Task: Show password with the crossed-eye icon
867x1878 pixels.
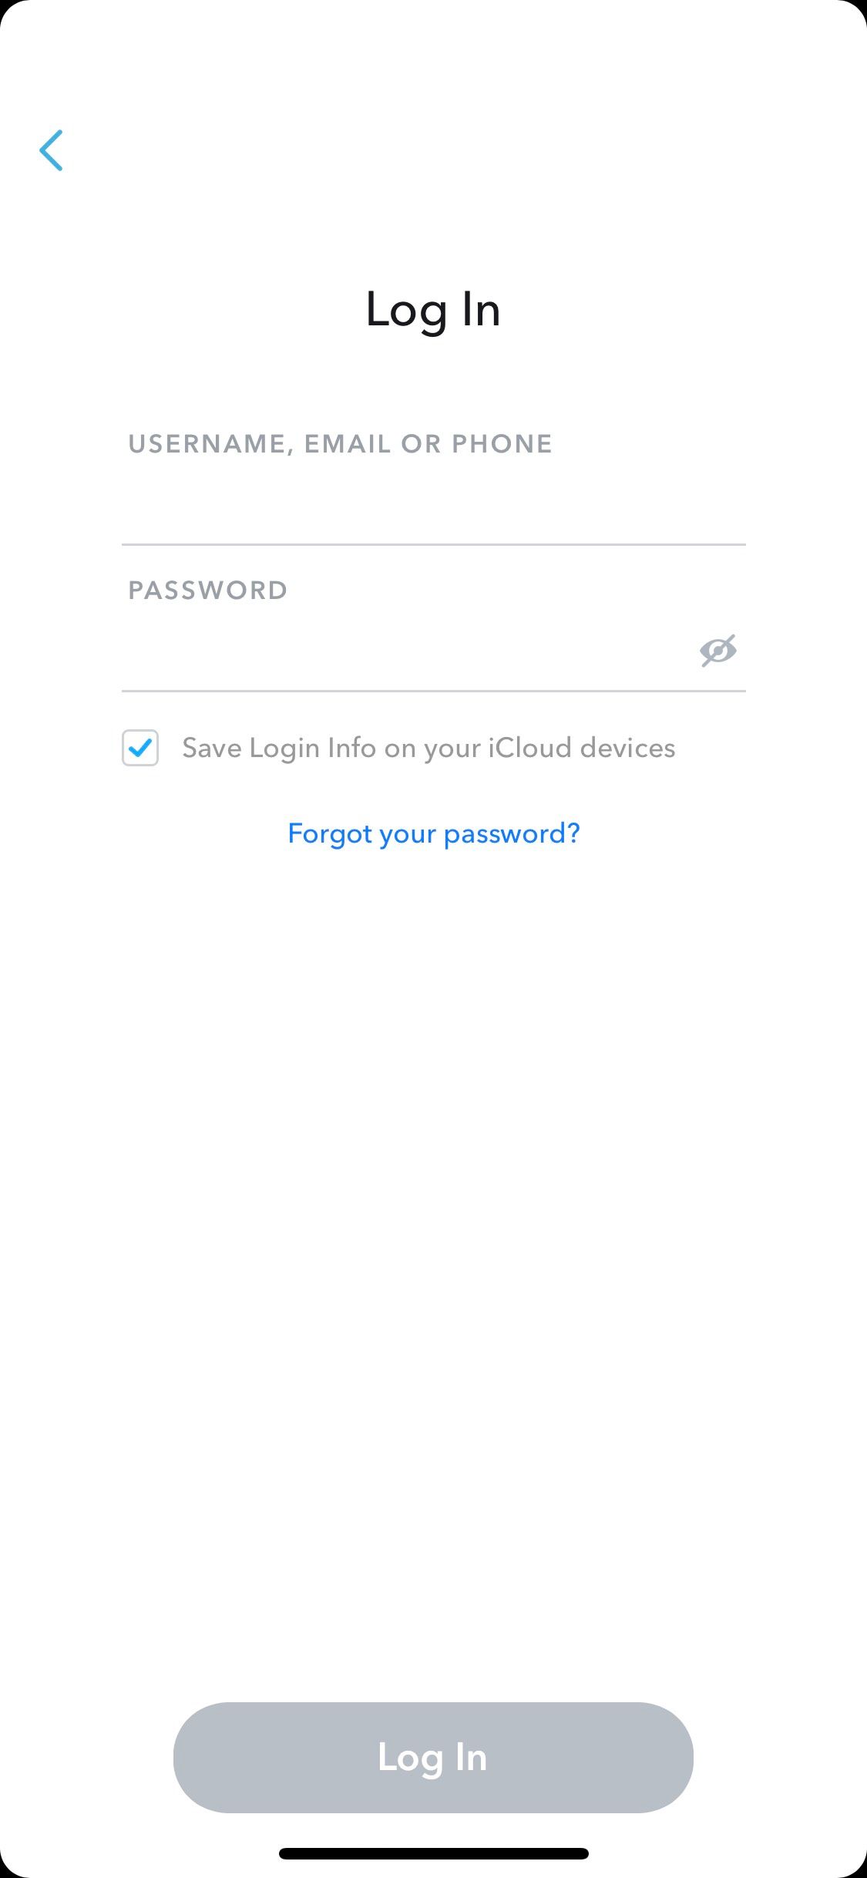Action: click(717, 651)
